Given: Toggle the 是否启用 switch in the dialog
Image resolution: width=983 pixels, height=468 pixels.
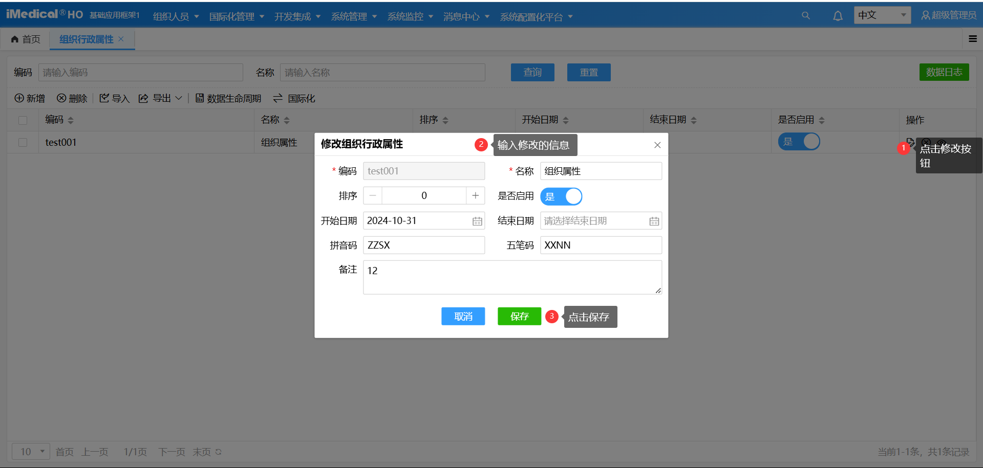Looking at the screenshot, I should pyautogui.click(x=561, y=196).
